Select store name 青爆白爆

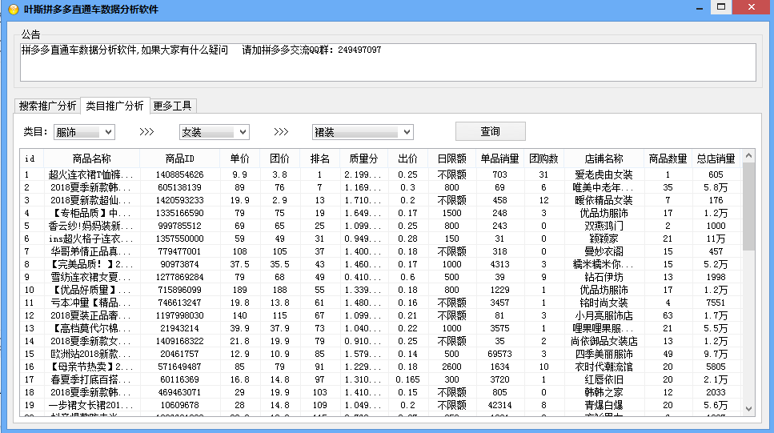[x=604, y=405]
